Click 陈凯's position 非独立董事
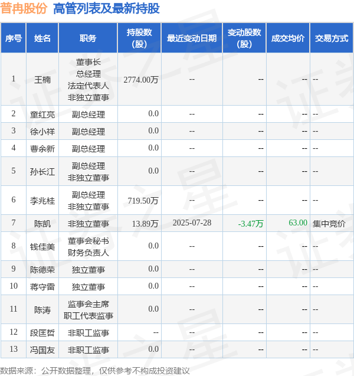Image resolution: width=354 pixels, height=376 pixels. (x=88, y=224)
